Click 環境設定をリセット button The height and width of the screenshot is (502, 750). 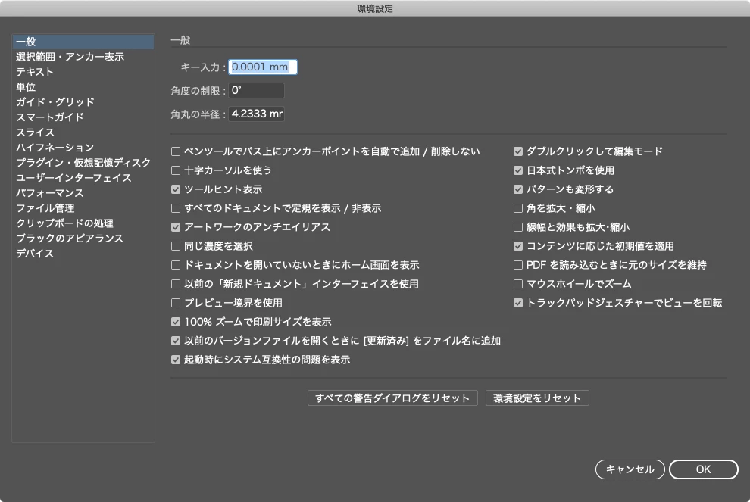537,398
